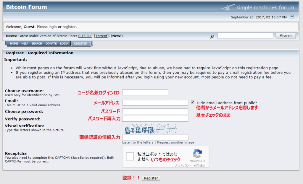The height and width of the screenshot is (184, 303).
Task: Focus the Verify password input field
Action: click(x=155, y=119)
